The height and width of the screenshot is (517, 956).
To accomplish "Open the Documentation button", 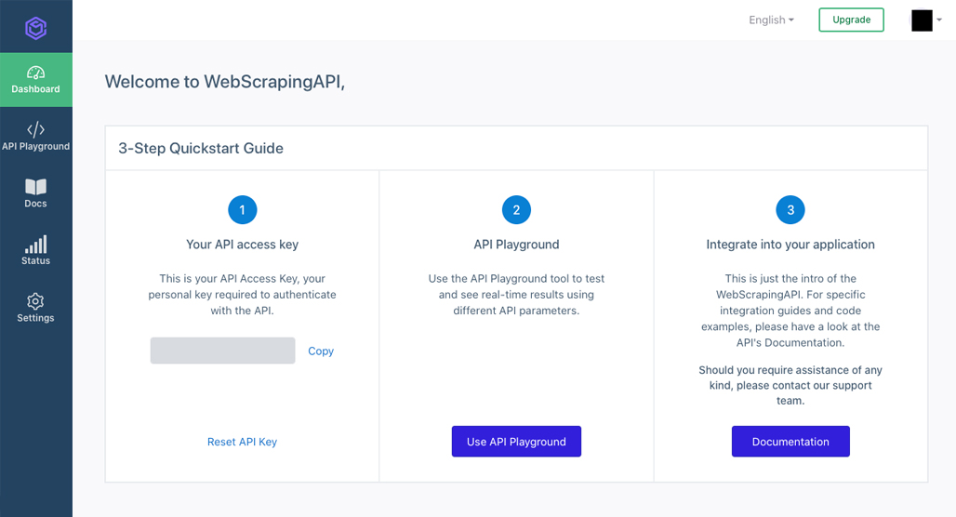I will (x=790, y=442).
